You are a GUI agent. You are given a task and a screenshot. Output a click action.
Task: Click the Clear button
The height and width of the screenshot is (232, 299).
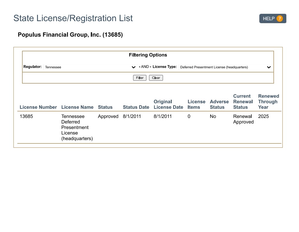tap(156, 78)
